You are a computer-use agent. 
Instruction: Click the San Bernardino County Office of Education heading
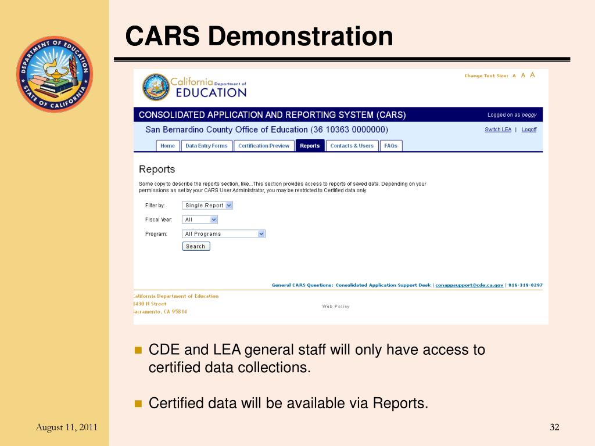point(266,130)
